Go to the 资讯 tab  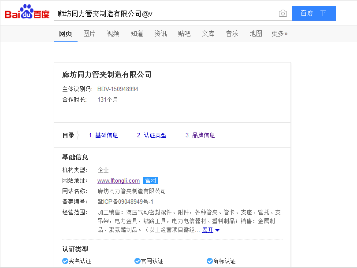pyautogui.click(x=160, y=33)
